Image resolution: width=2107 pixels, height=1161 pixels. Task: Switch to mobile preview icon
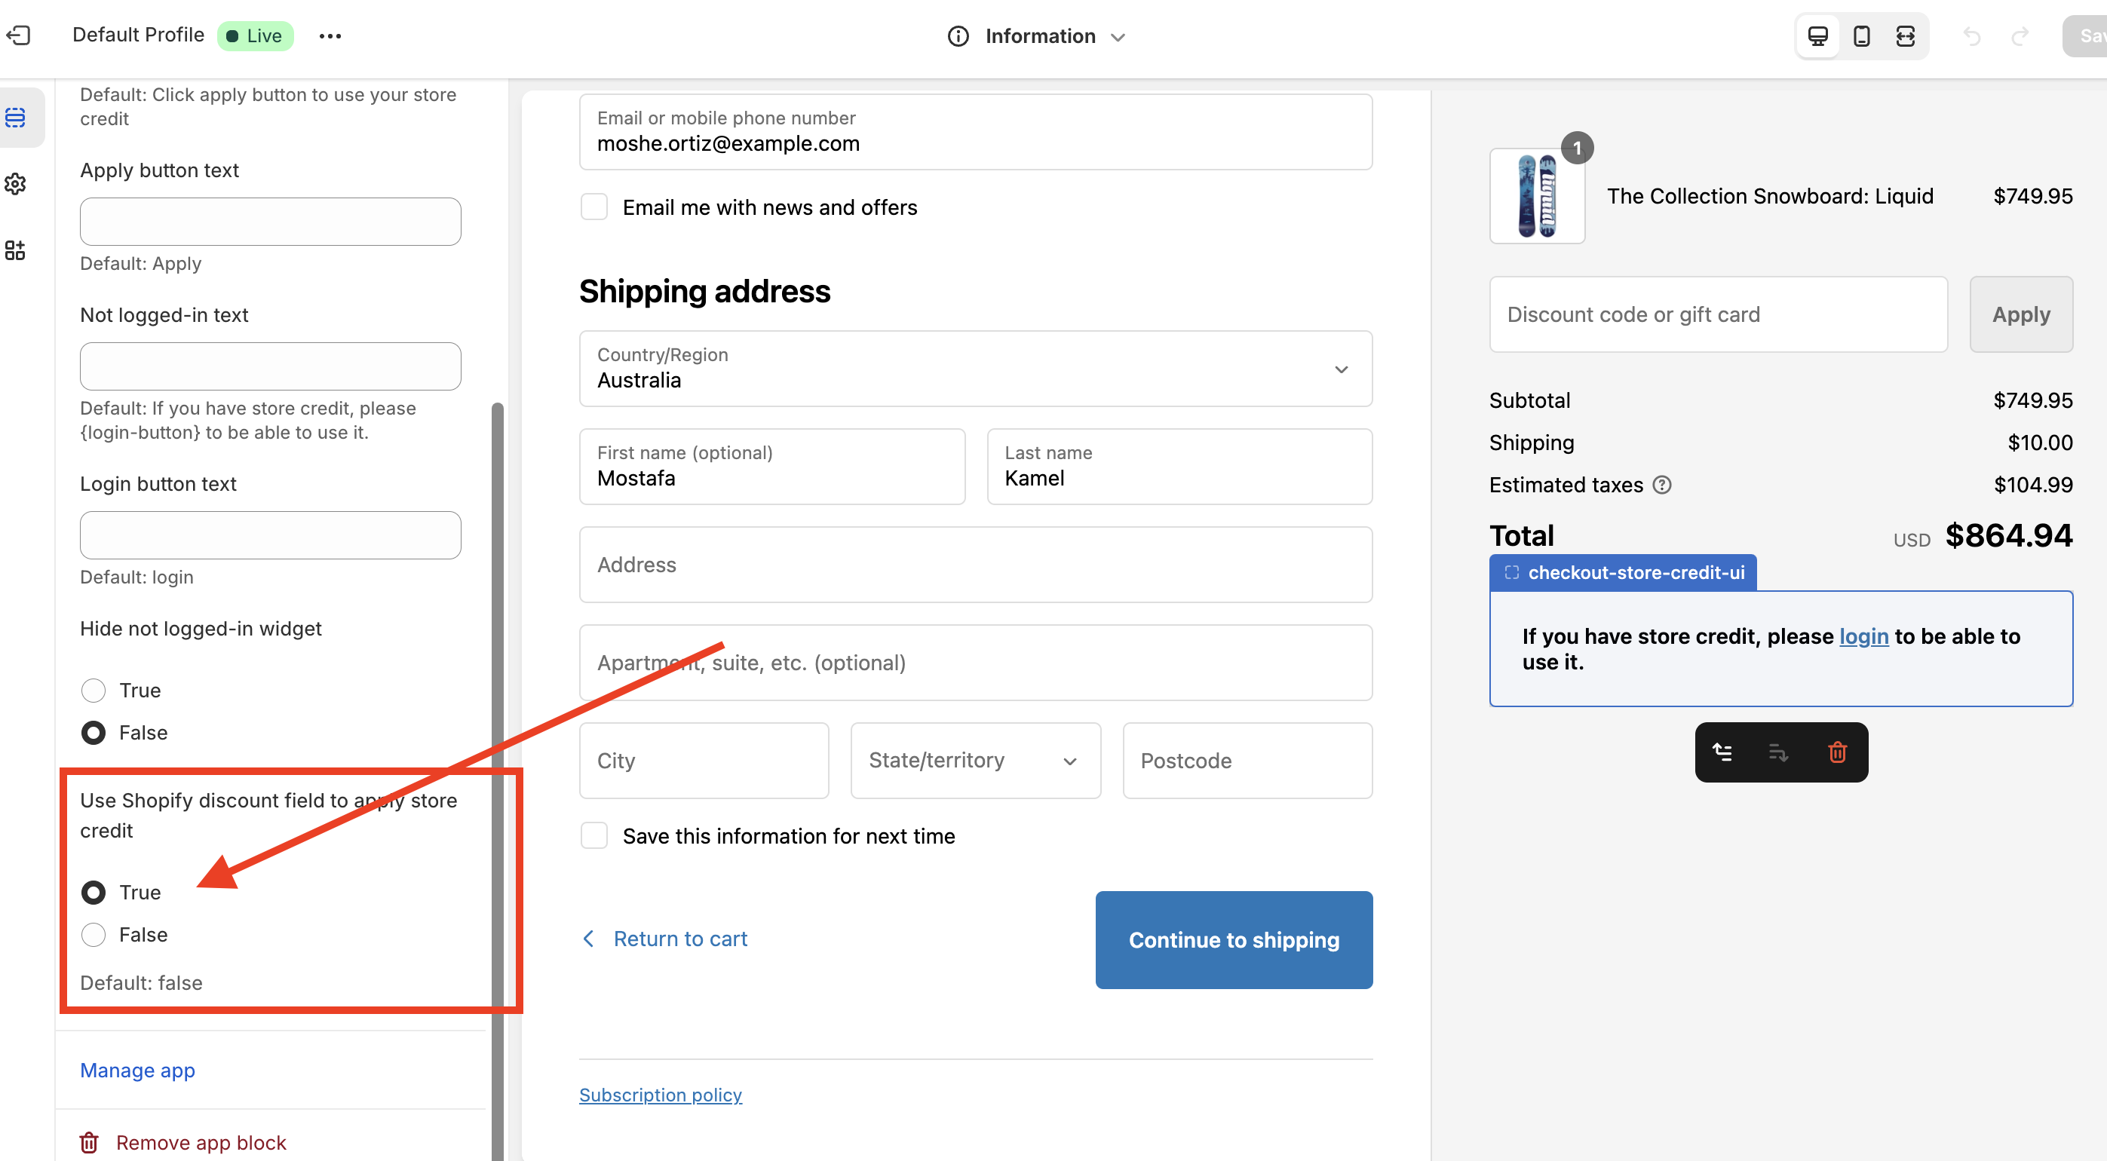(1862, 36)
